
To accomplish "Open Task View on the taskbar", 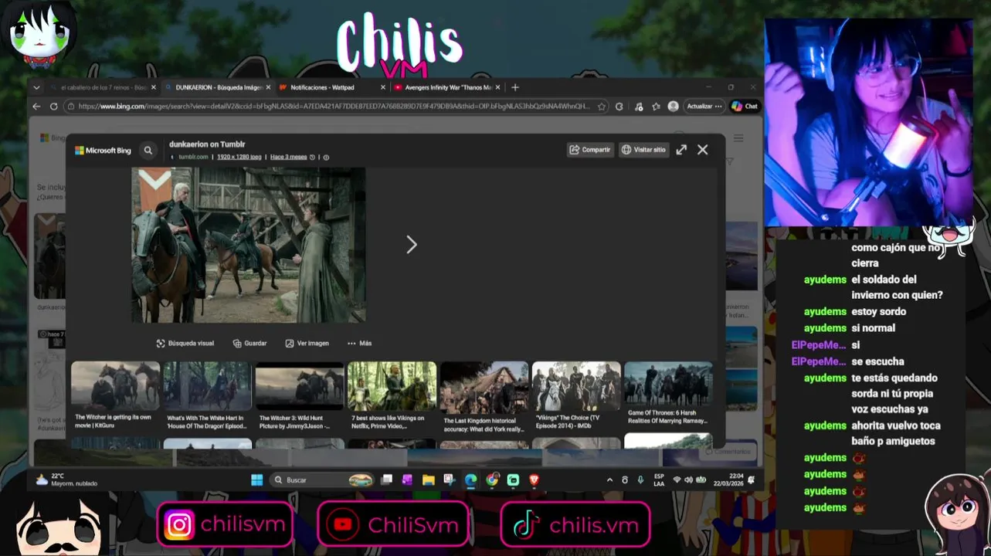I will tap(387, 480).
